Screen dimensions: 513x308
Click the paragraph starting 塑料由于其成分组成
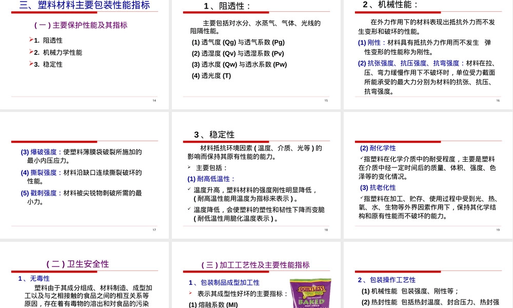[88, 296]
